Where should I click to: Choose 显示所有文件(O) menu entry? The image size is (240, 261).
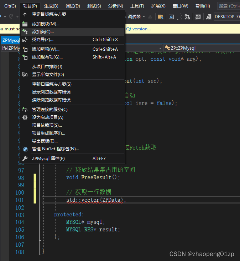(x=73, y=75)
